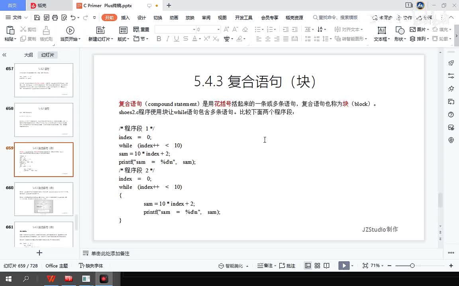This screenshot has height=286, width=459.
Task: Click the Redo arrow icon
Action: pos(85,17)
